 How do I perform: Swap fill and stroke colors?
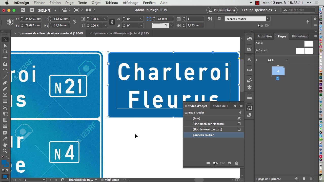point(8,157)
